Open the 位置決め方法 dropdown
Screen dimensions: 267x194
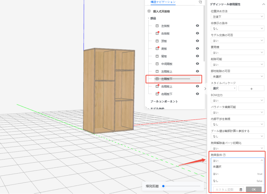tap(237, 17)
